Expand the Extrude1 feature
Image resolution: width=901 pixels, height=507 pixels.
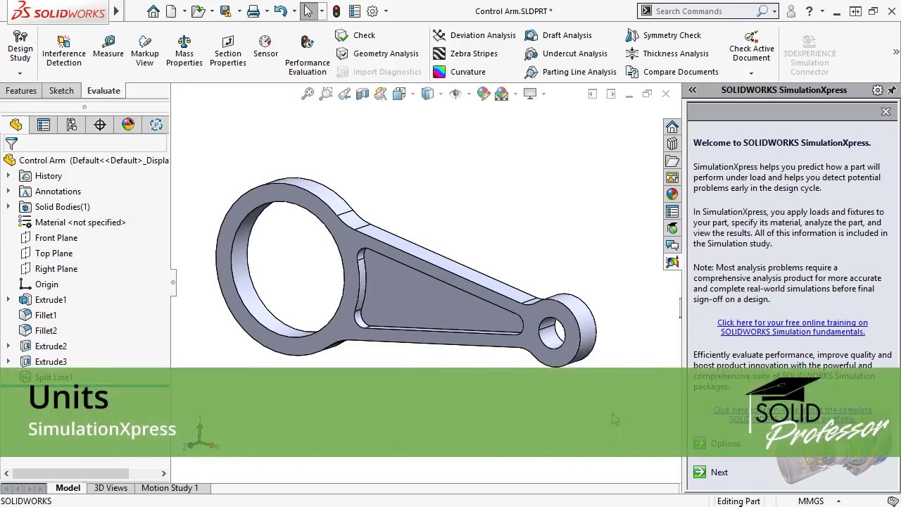pos(8,300)
